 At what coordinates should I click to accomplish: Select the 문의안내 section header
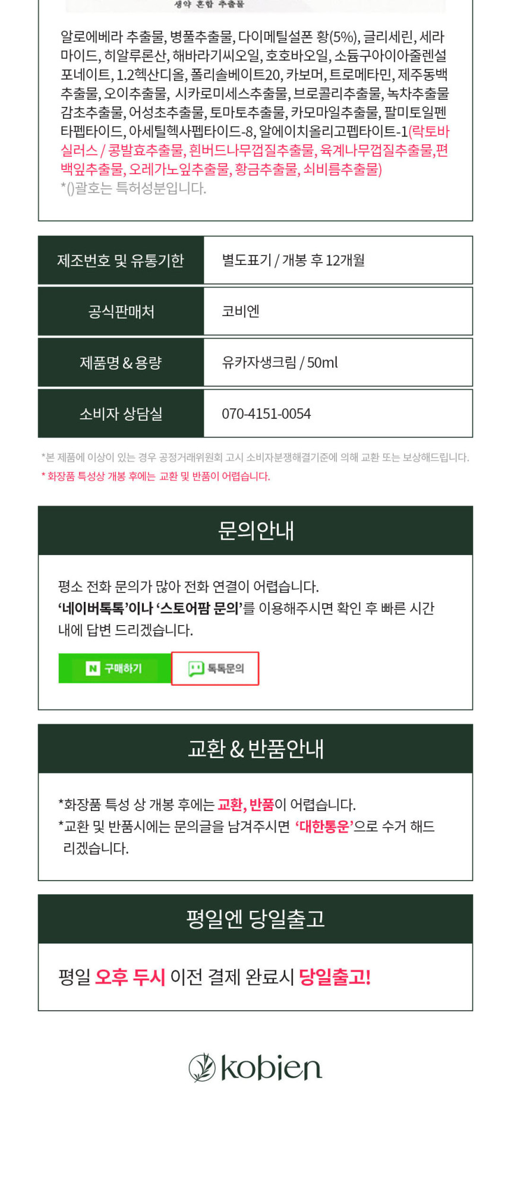click(x=255, y=531)
